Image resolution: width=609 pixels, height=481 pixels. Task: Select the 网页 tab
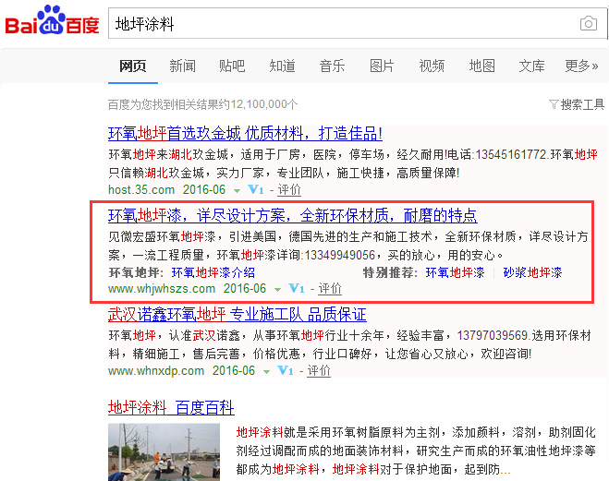tap(133, 66)
